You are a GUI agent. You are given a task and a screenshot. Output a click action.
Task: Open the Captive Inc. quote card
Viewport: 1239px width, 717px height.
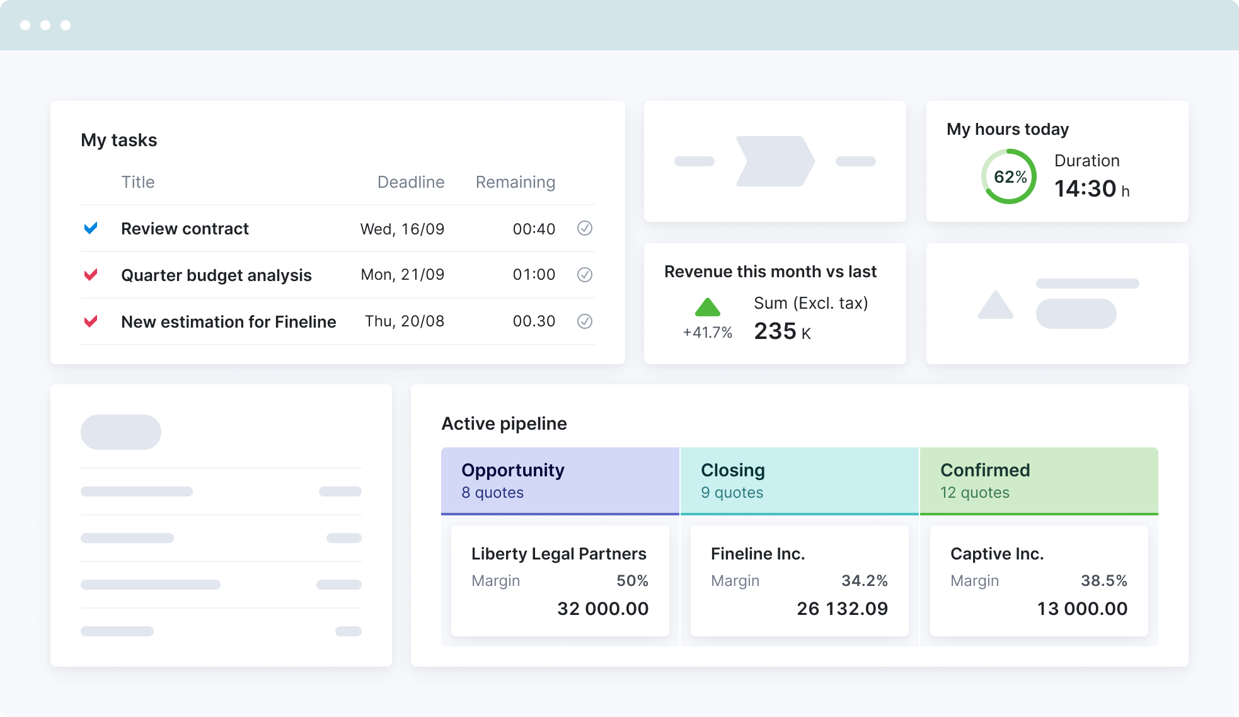(x=1039, y=581)
